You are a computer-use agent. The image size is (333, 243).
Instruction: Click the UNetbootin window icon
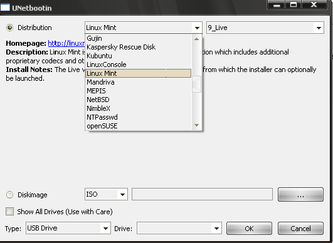[5, 8]
